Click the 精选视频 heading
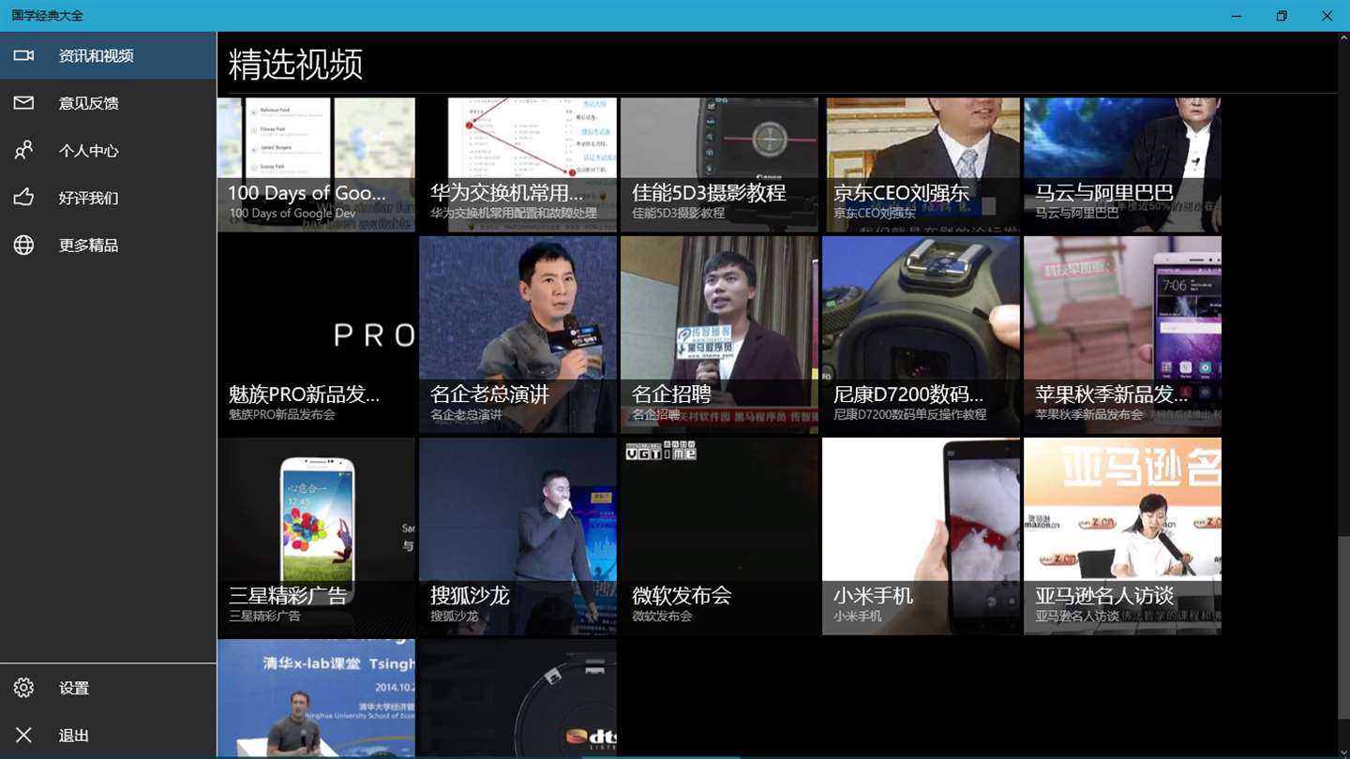The image size is (1350, 759). 295,65
